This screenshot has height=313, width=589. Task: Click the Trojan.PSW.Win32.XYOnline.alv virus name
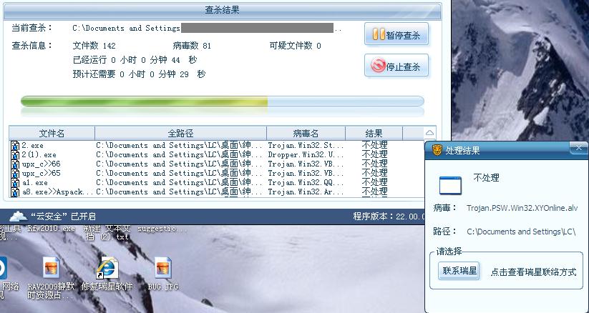522,208
